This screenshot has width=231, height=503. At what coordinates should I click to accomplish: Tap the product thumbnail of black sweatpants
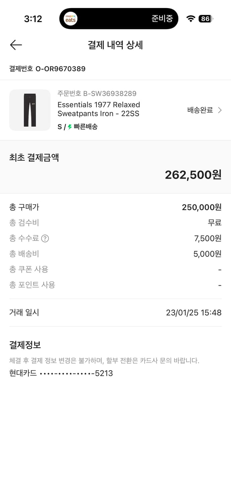click(x=30, y=110)
